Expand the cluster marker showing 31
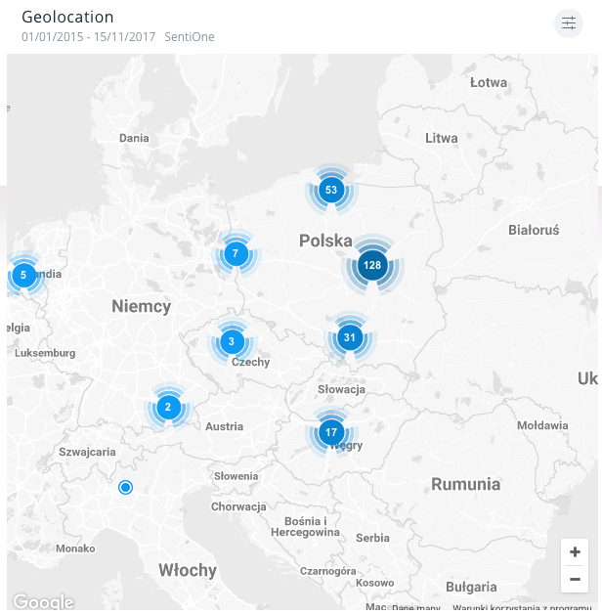Viewport: 602px width, 614px height. coord(350,338)
